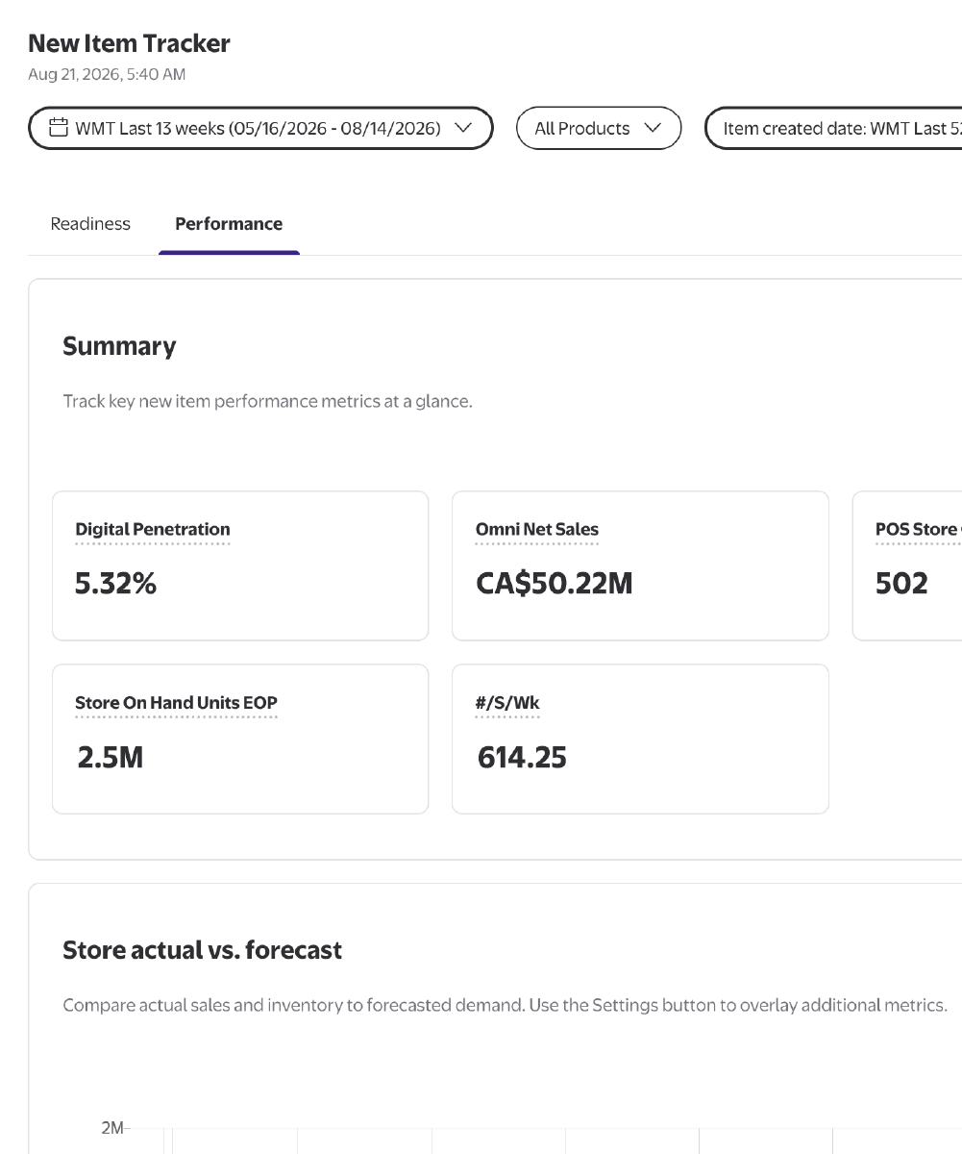
Task: Click the calendar icon in the date filter
Action: [x=59, y=127]
